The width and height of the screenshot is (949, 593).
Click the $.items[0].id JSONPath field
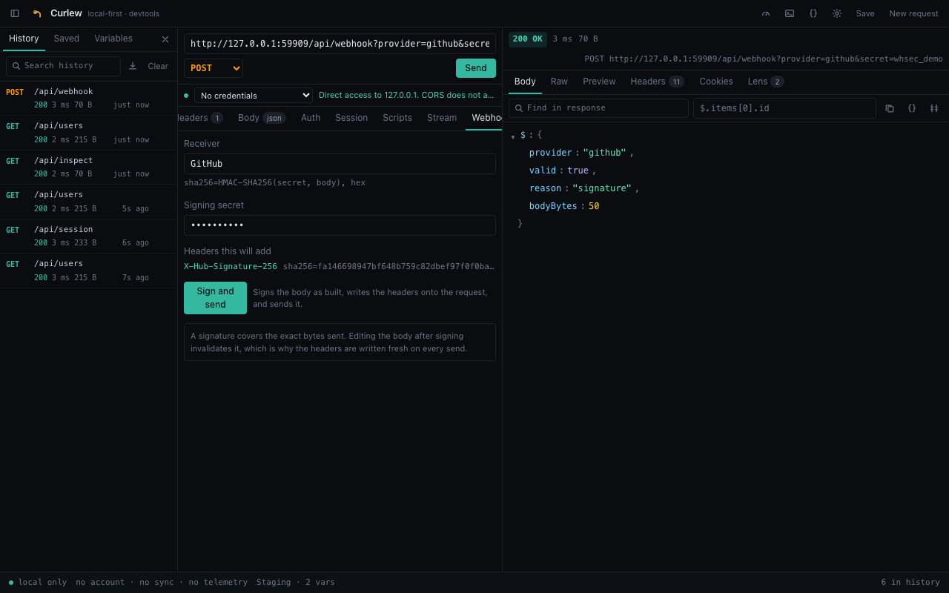(x=784, y=108)
